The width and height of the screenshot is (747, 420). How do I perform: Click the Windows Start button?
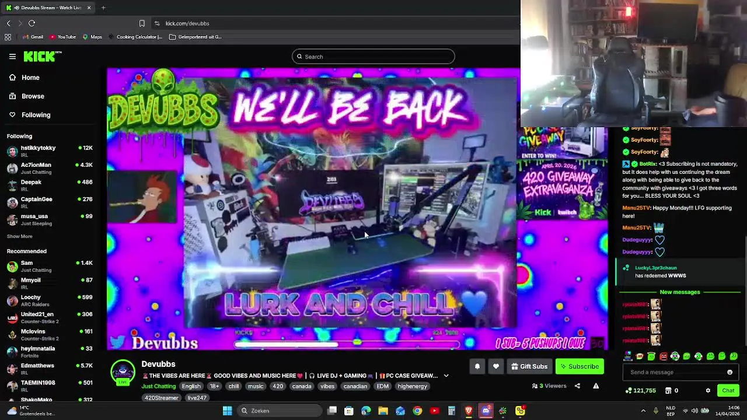227,411
